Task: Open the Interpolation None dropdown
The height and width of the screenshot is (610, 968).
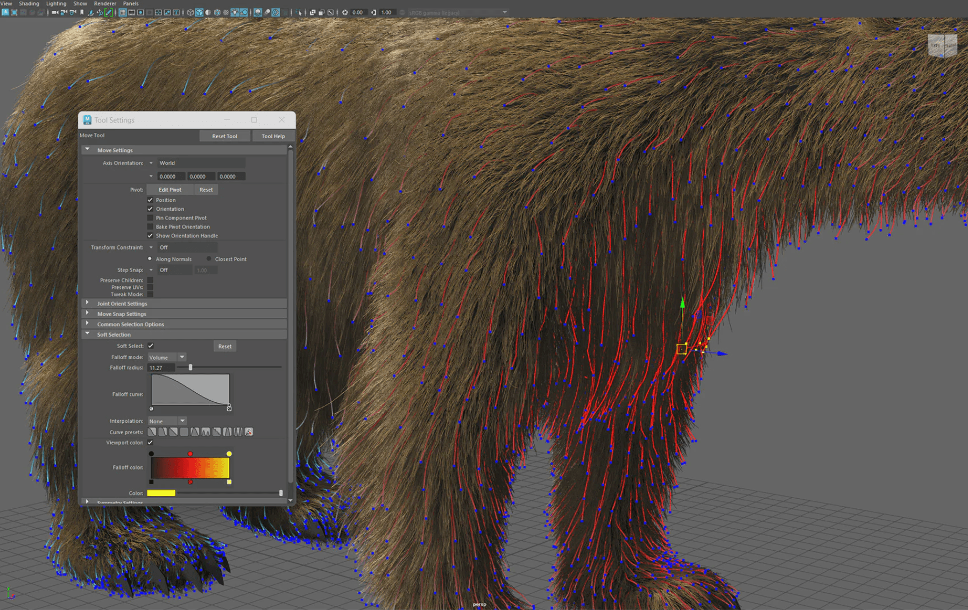Action: click(x=167, y=421)
